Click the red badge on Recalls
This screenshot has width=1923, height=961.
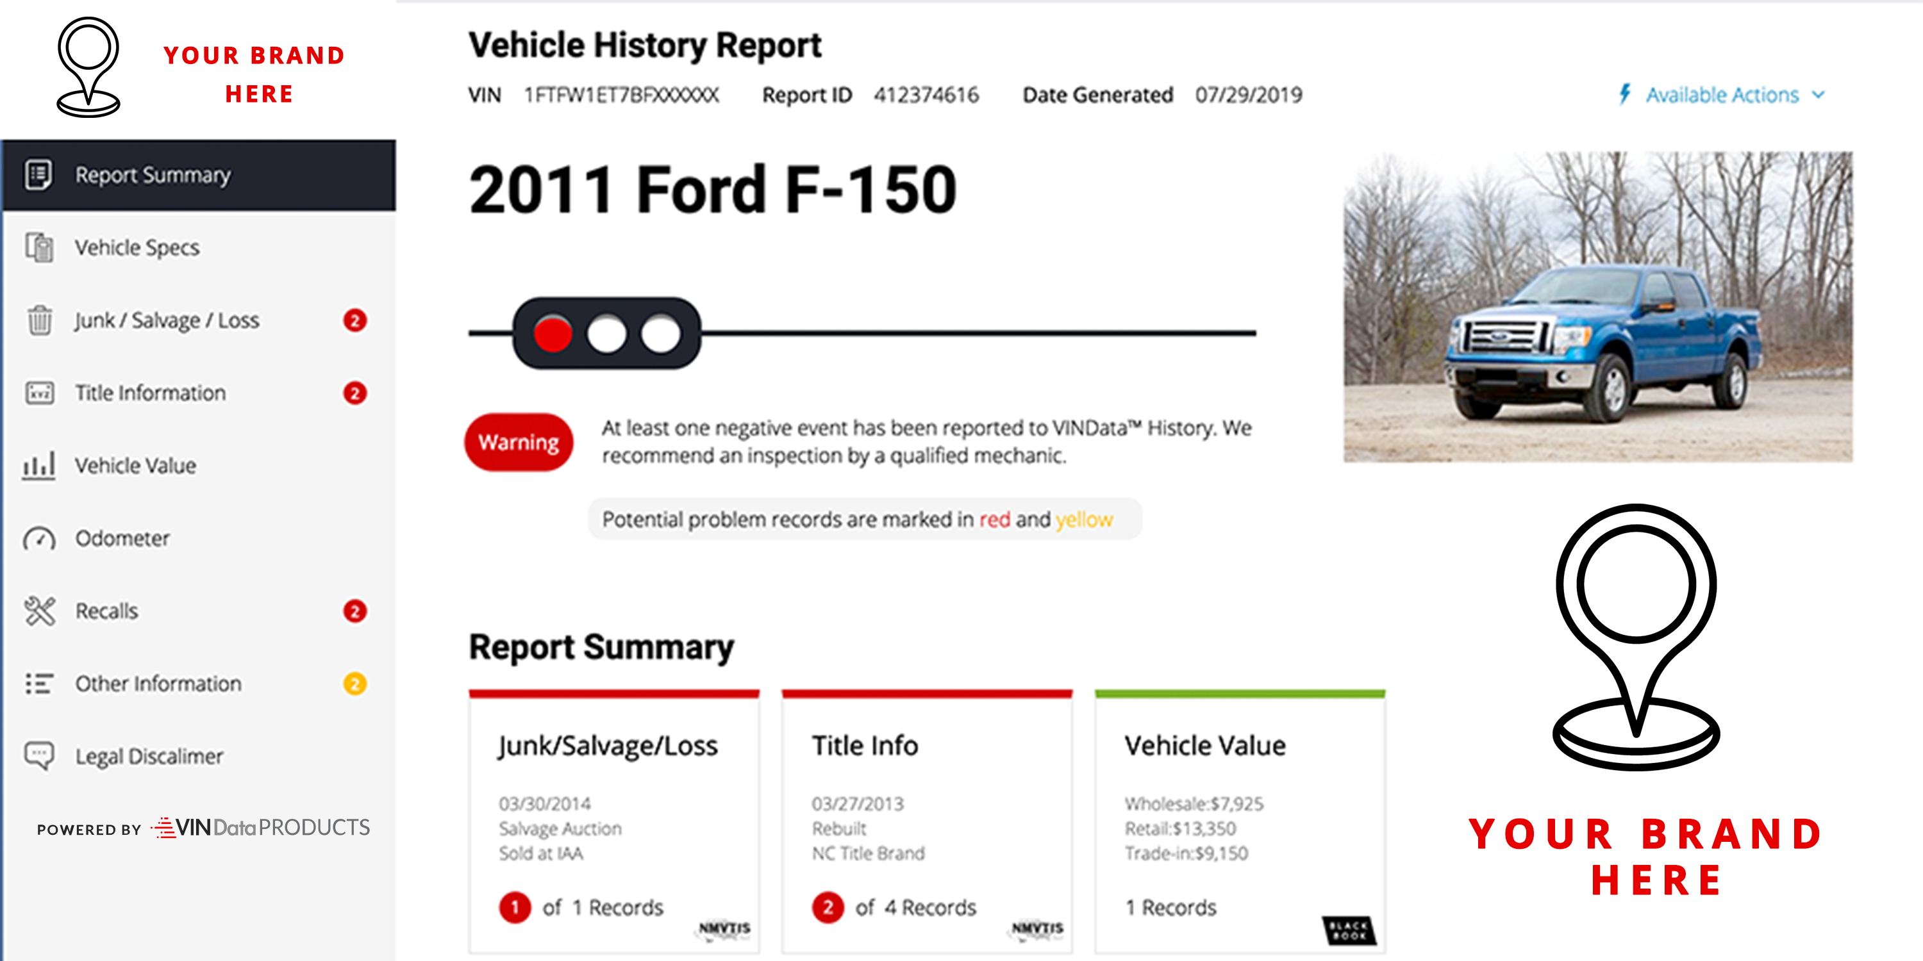354,611
